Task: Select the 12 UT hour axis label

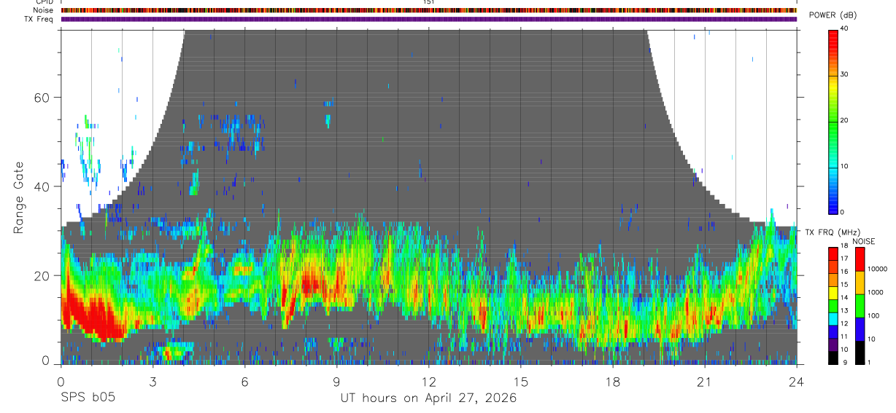Action: click(429, 381)
